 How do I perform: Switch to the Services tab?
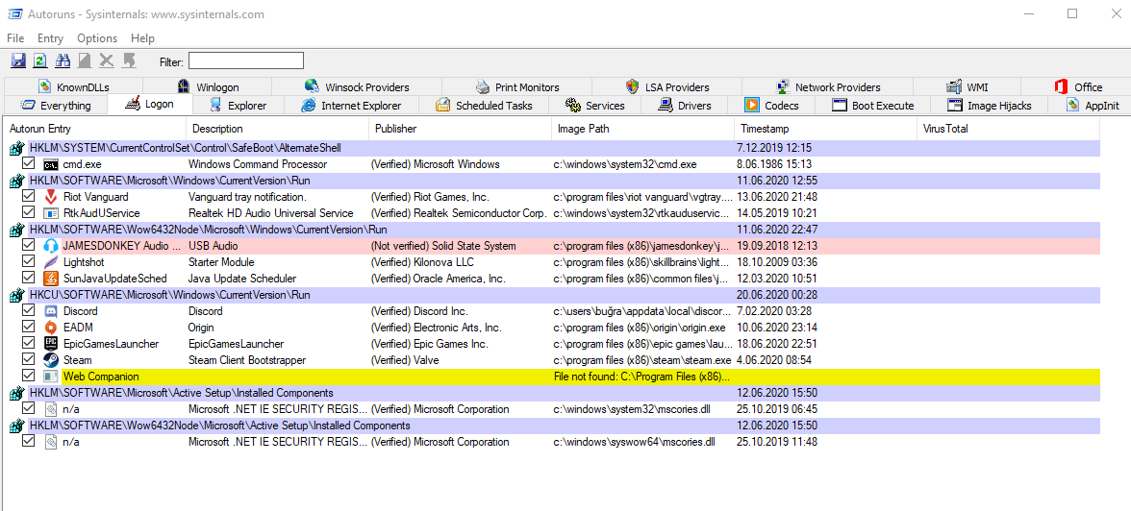[x=595, y=106]
